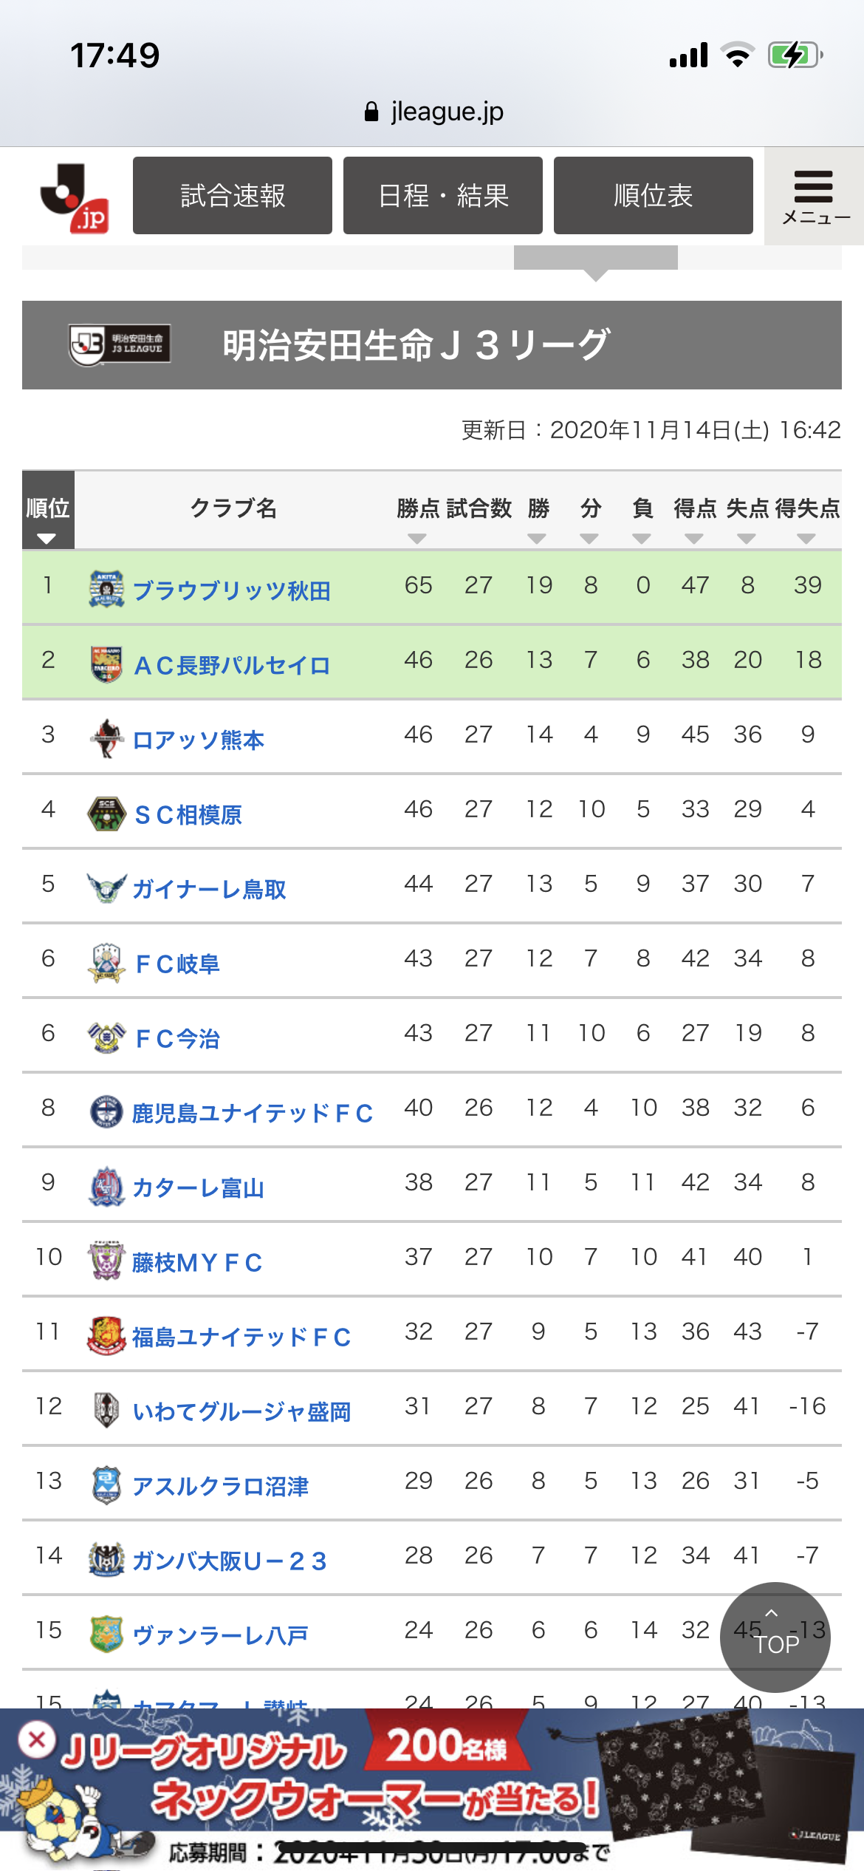The height and width of the screenshot is (1871, 864).
Task: Open AC長野パルセイロ club link
Action: click(x=232, y=665)
